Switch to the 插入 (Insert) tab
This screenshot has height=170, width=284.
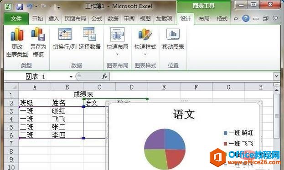coord(54,19)
